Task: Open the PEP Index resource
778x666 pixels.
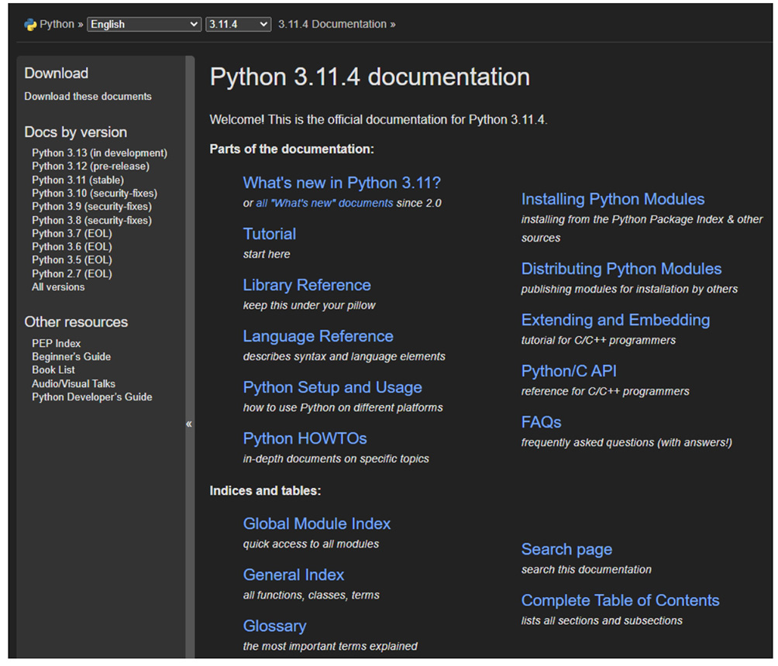Action: click(56, 343)
